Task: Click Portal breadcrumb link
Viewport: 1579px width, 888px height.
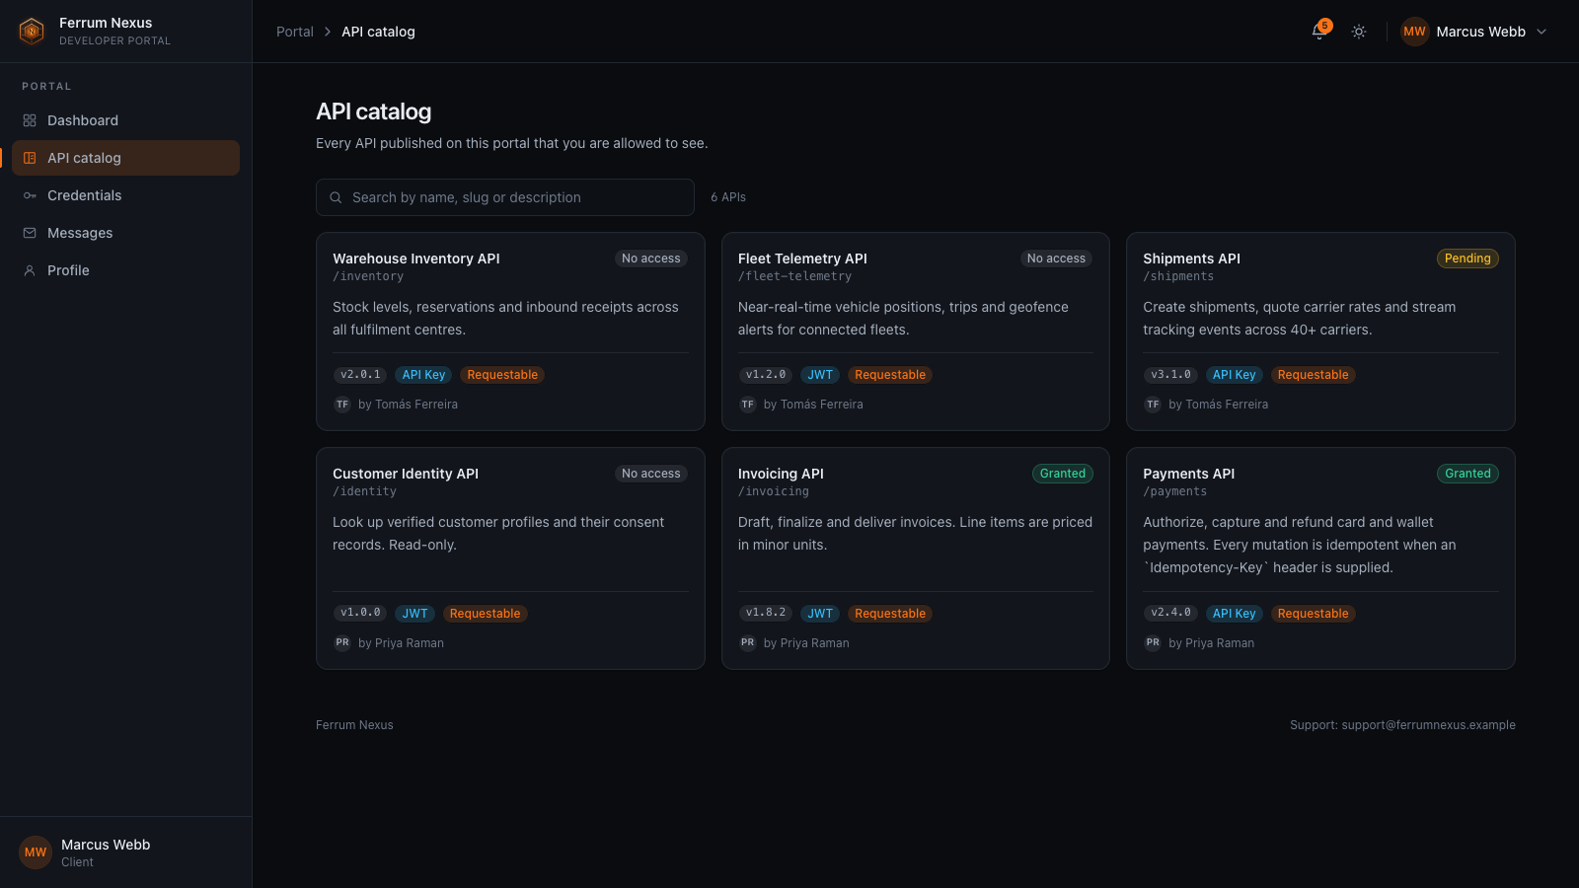Action: [295, 32]
